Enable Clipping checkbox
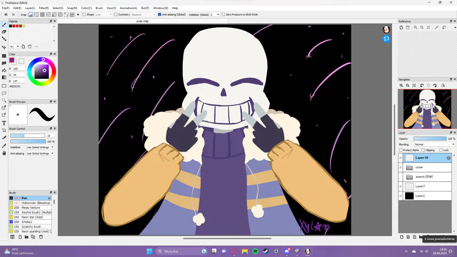457x257 pixels. click(423, 150)
